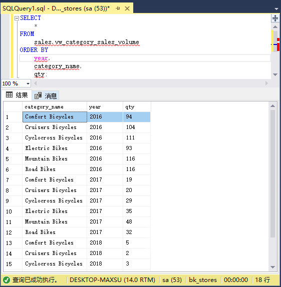The image size is (281, 287).
Task: Collapse the SELECT statement outline
Action: tap(17, 18)
